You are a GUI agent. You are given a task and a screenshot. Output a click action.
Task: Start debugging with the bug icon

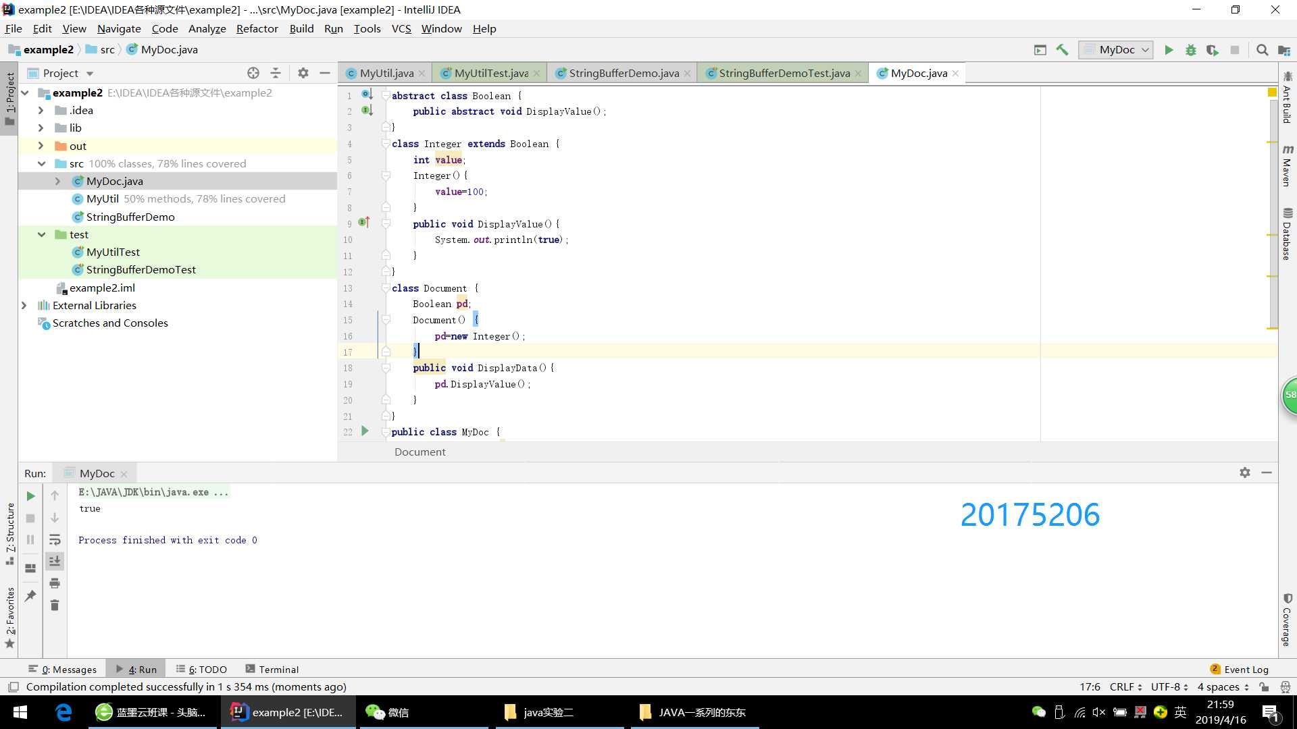[1191, 50]
